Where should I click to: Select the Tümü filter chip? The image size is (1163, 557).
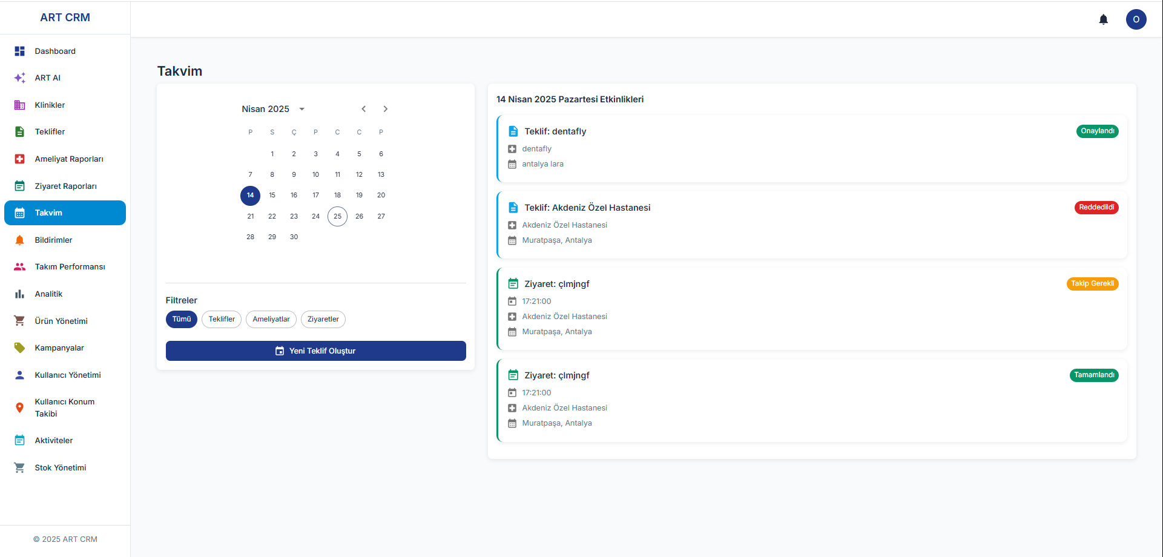(x=181, y=320)
